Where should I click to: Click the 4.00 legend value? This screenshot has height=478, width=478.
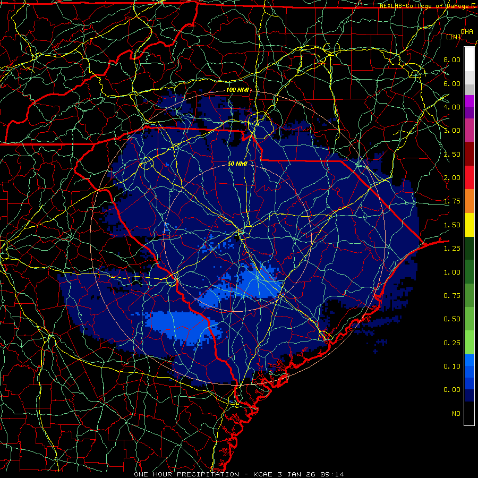[452, 107]
